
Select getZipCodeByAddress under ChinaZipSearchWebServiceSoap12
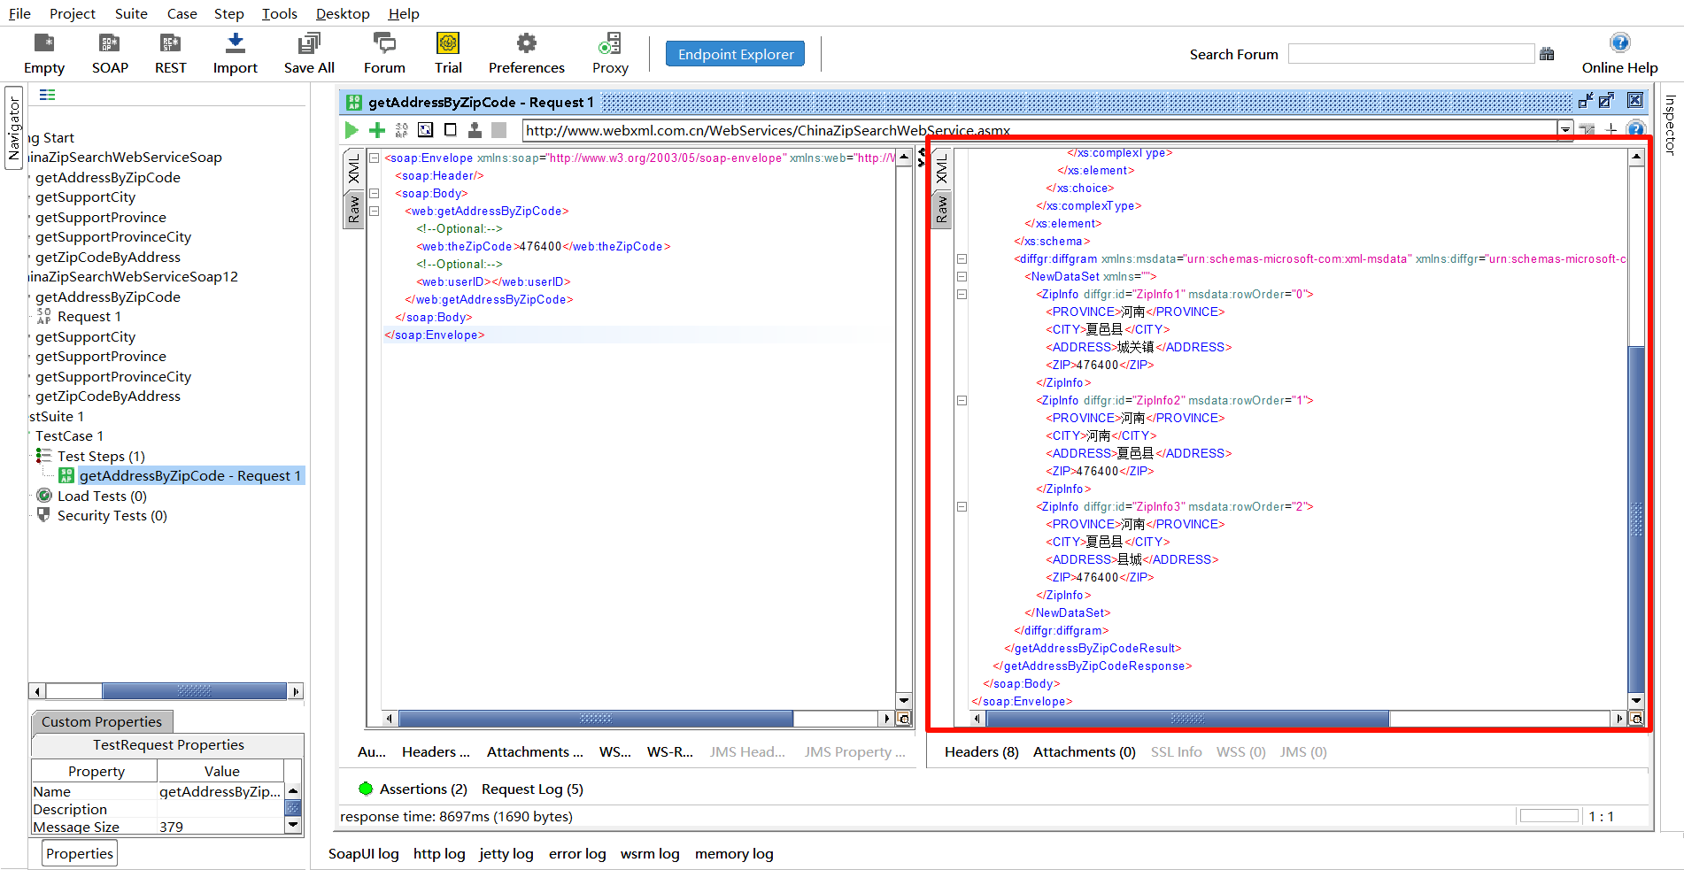108,397
